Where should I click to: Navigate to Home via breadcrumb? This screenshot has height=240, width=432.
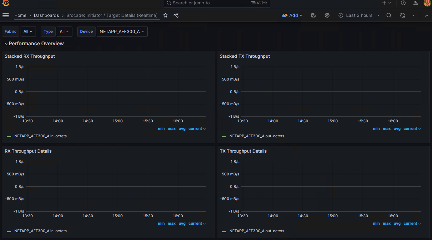[x=20, y=15]
